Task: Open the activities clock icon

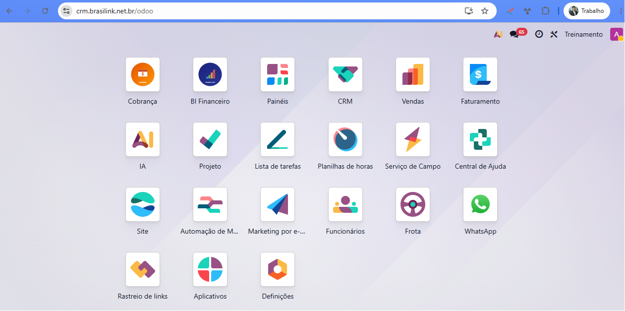Action: click(539, 34)
